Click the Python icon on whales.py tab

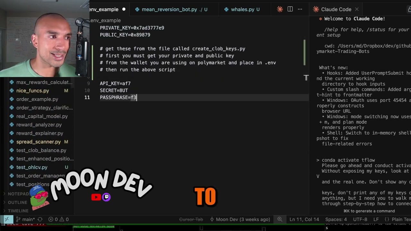pos(227,9)
